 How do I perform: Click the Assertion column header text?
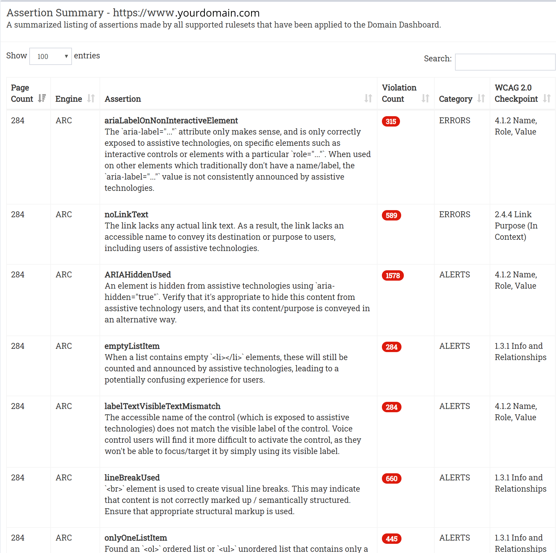[x=123, y=99]
